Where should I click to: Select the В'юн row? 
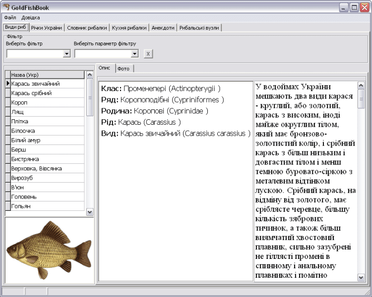[48, 187]
